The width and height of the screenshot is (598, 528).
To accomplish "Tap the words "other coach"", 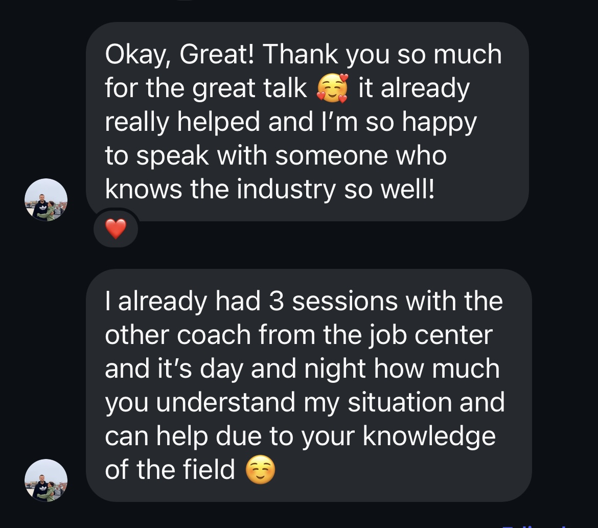I will coord(178,335).
